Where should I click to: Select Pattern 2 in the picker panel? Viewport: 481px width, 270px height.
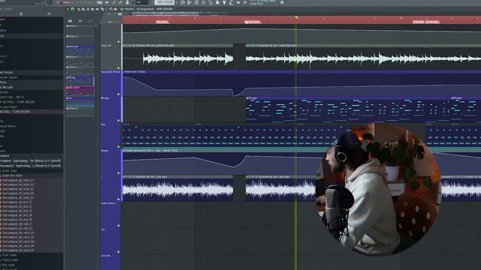(x=80, y=40)
